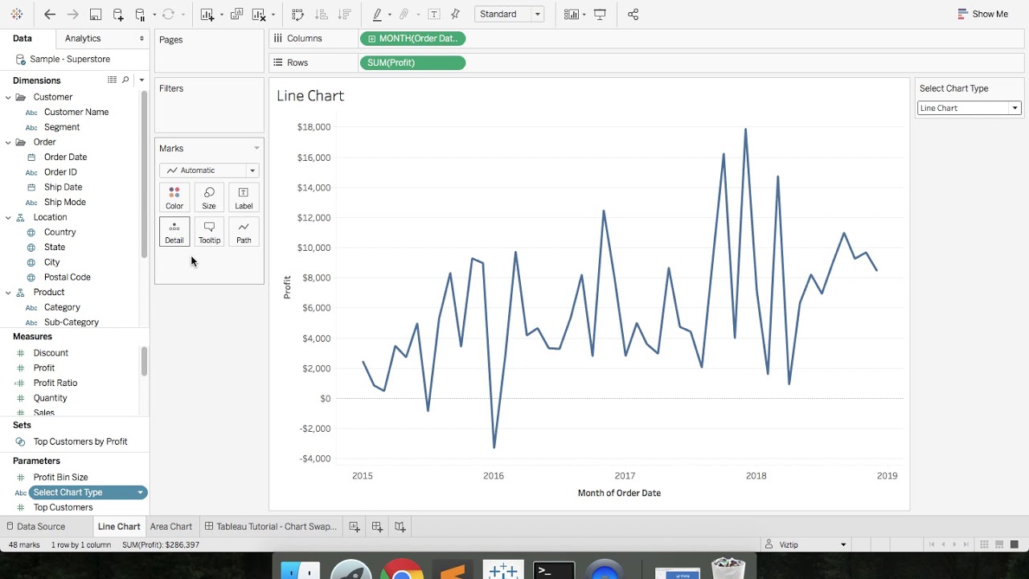Screen dimensions: 1029x579
Task: Open the Automatic mark type dropdown
Action: 209,170
